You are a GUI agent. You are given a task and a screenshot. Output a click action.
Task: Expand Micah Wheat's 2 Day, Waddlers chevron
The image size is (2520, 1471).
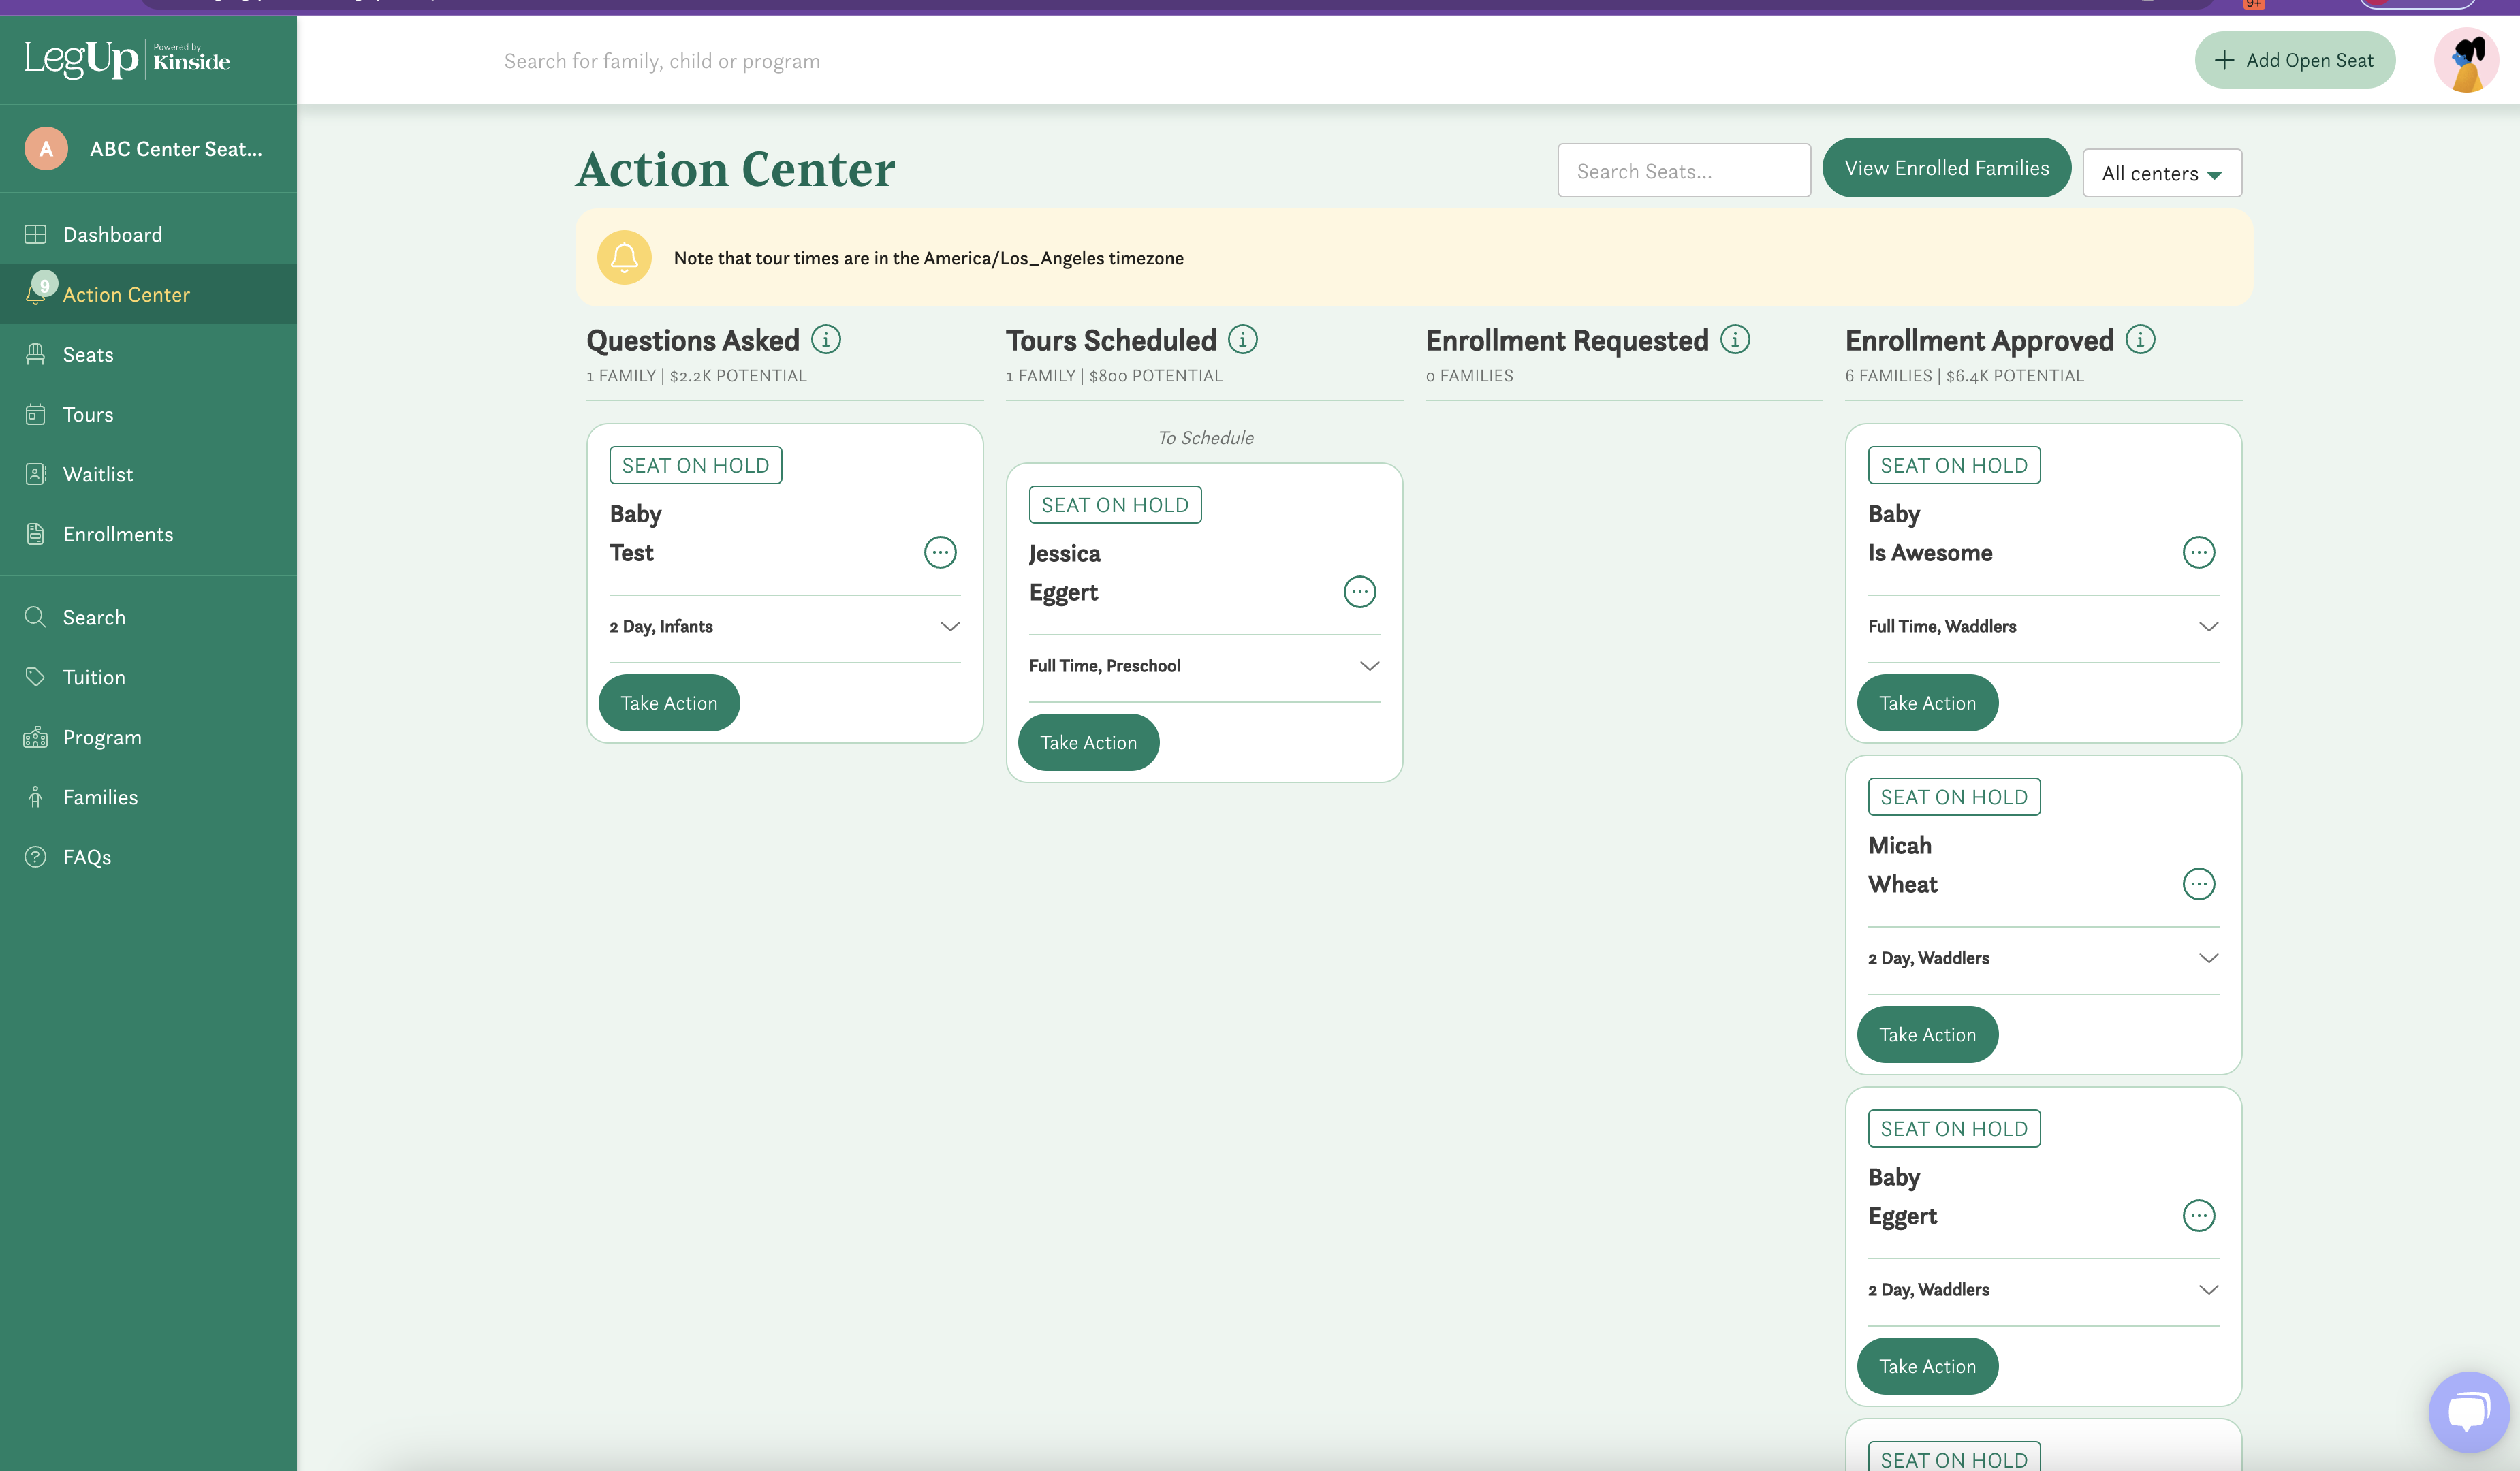pyautogui.click(x=2209, y=958)
